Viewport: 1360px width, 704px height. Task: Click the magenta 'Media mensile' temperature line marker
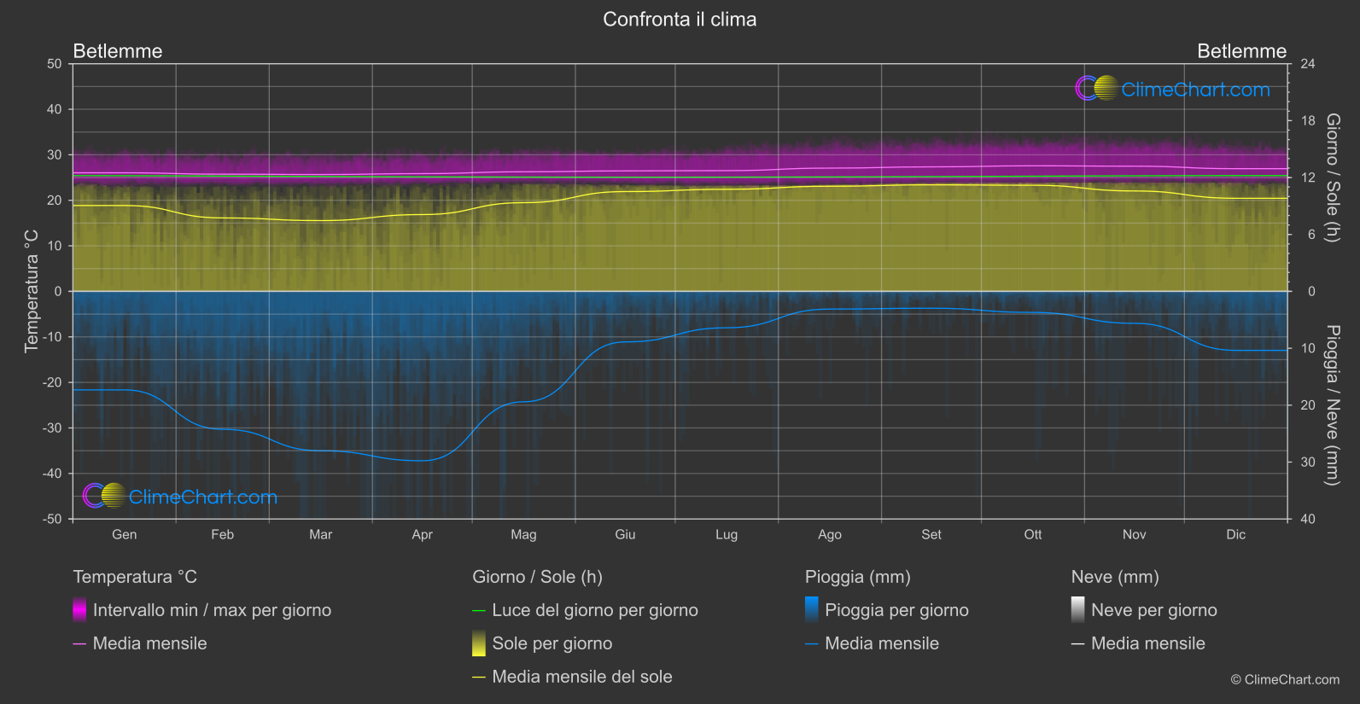[x=79, y=644]
